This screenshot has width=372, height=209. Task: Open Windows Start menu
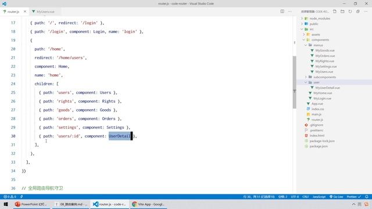point(6,204)
